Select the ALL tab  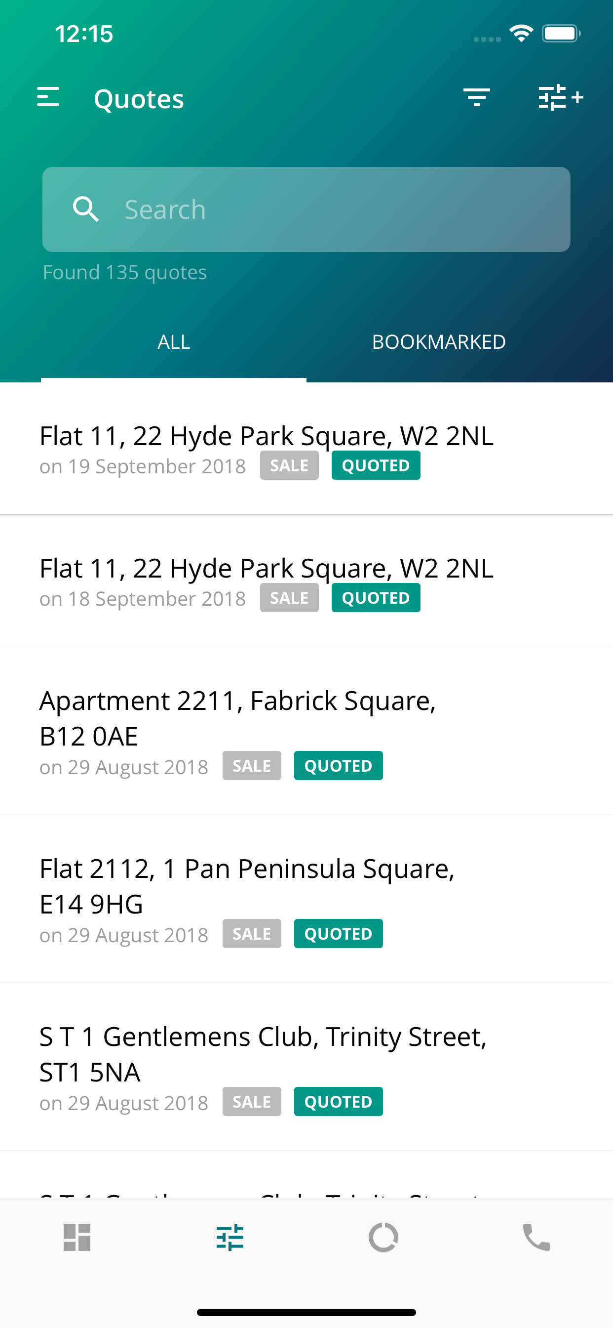(x=174, y=342)
